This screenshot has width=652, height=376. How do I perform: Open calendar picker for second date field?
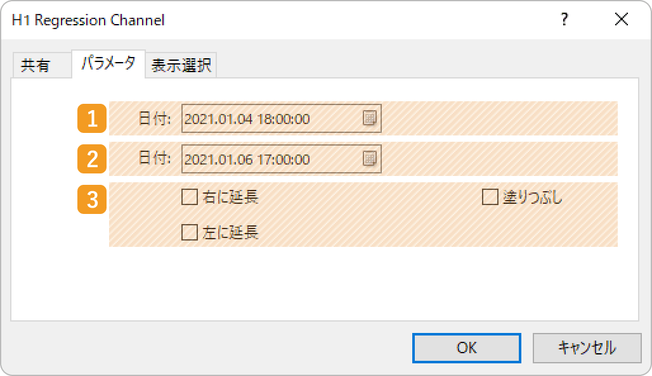pyautogui.click(x=369, y=158)
